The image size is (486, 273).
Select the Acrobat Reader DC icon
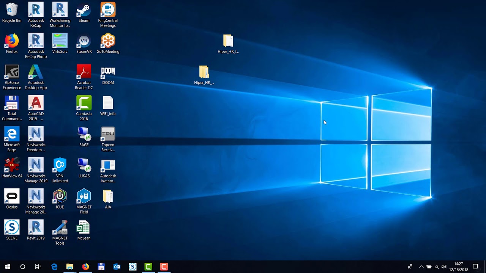[84, 77]
